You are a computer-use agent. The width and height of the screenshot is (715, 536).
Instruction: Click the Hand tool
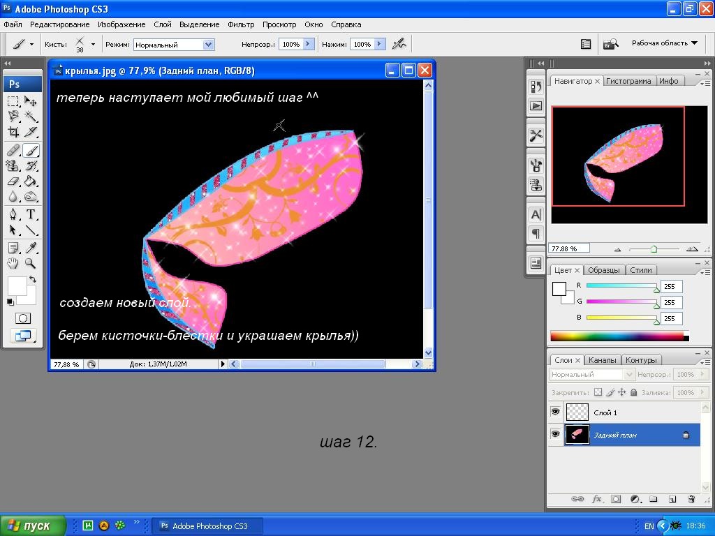click(x=13, y=263)
